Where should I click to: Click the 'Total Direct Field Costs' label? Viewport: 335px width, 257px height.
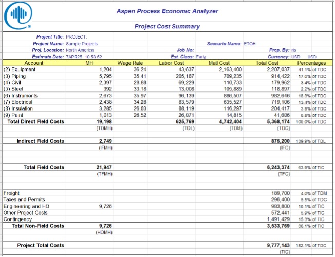coord(35,122)
